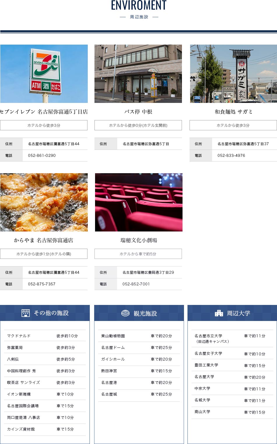This screenshot has height=444, width=277.
Task: Click 中国料理創作 秀 in the list
Action: (x=22, y=371)
